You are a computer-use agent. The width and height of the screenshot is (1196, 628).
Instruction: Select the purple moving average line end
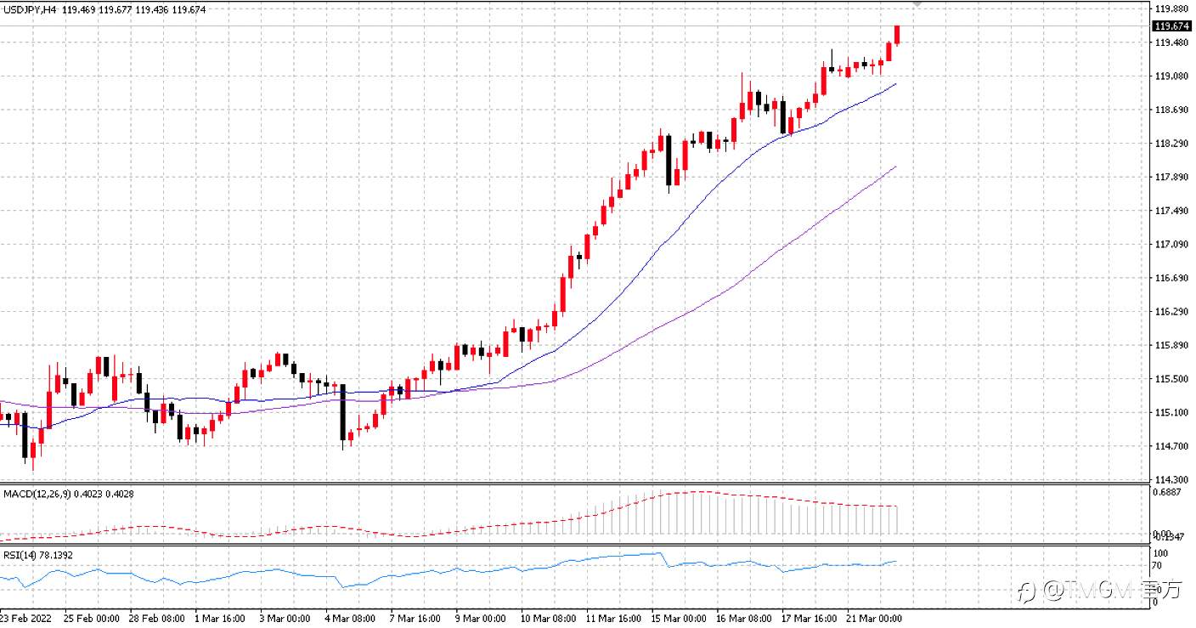[x=895, y=167]
